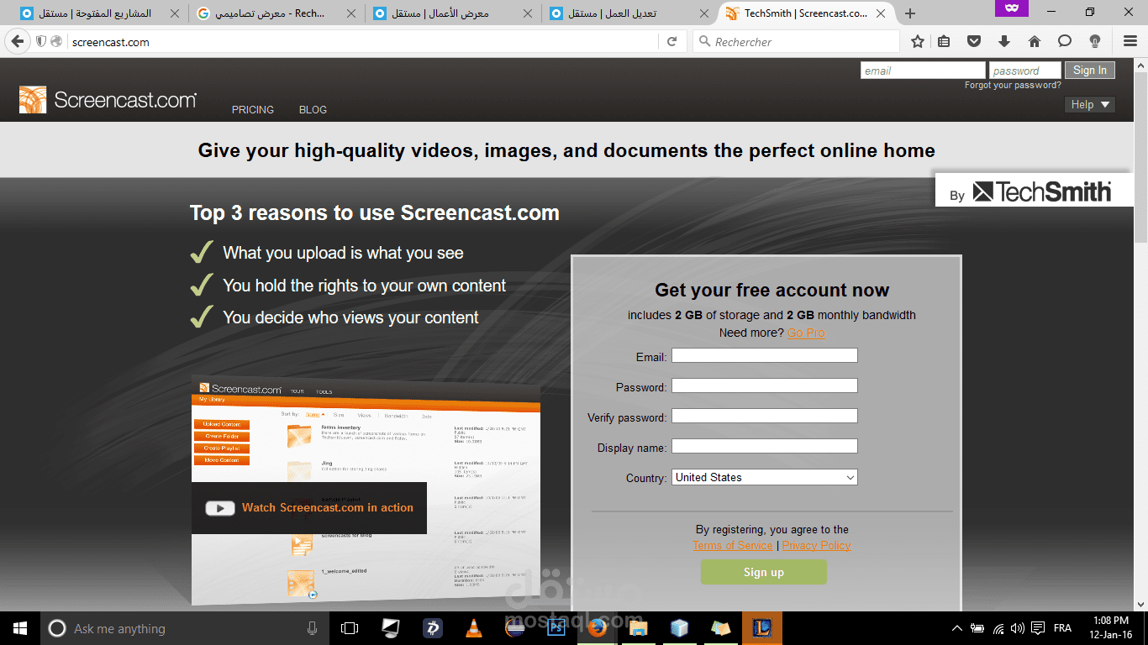
Task: Click the Cortana microphone icon
Action: tap(312, 628)
